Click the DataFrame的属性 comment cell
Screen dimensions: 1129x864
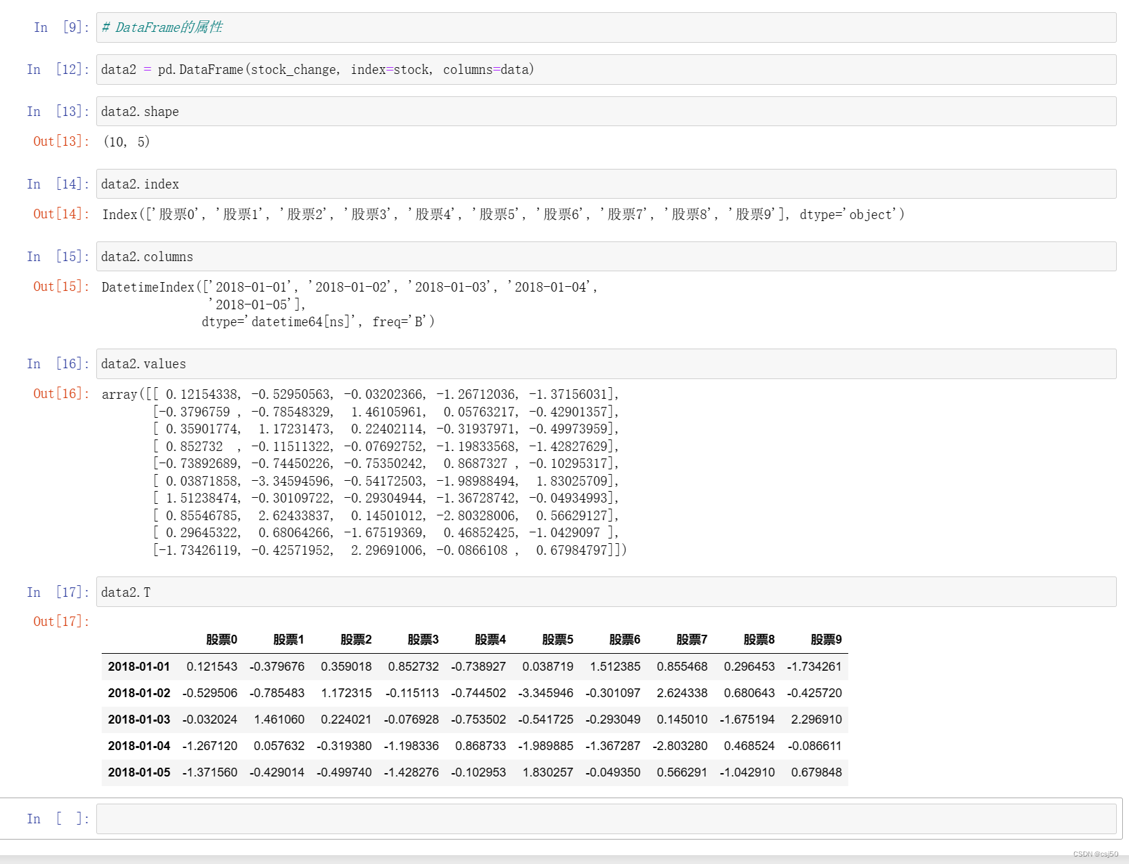pyautogui.click(x=606, y=27)
